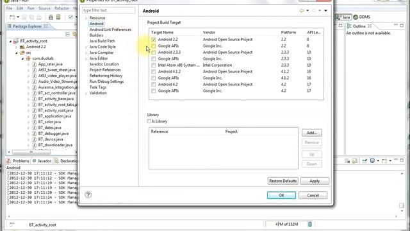The image size is (410, 231).
Task: Switch to the DDMS perspective icon
Action: pyautogui.click(x=356, y=17)
